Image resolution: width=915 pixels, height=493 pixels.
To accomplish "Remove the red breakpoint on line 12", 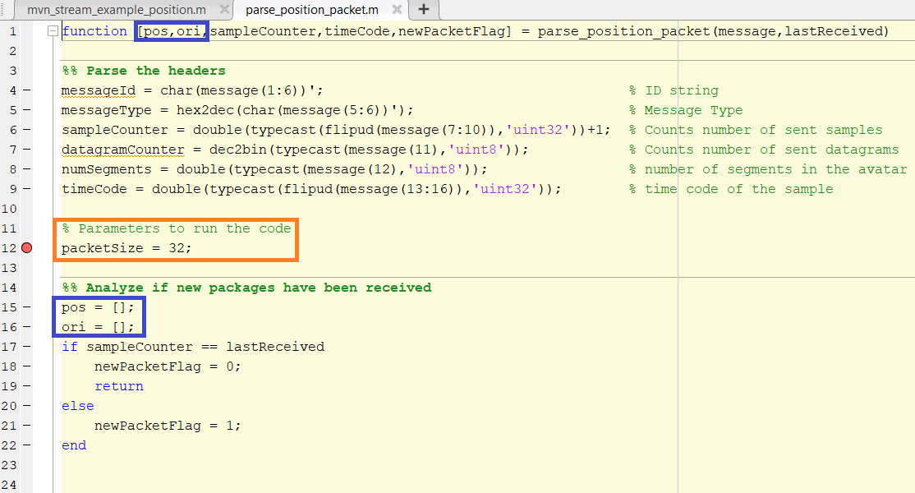I will click(x=27, y=248).
